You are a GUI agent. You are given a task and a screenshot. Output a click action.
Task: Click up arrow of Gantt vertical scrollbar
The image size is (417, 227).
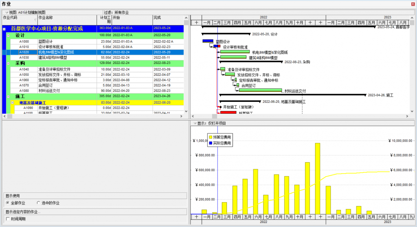[412, 18]
